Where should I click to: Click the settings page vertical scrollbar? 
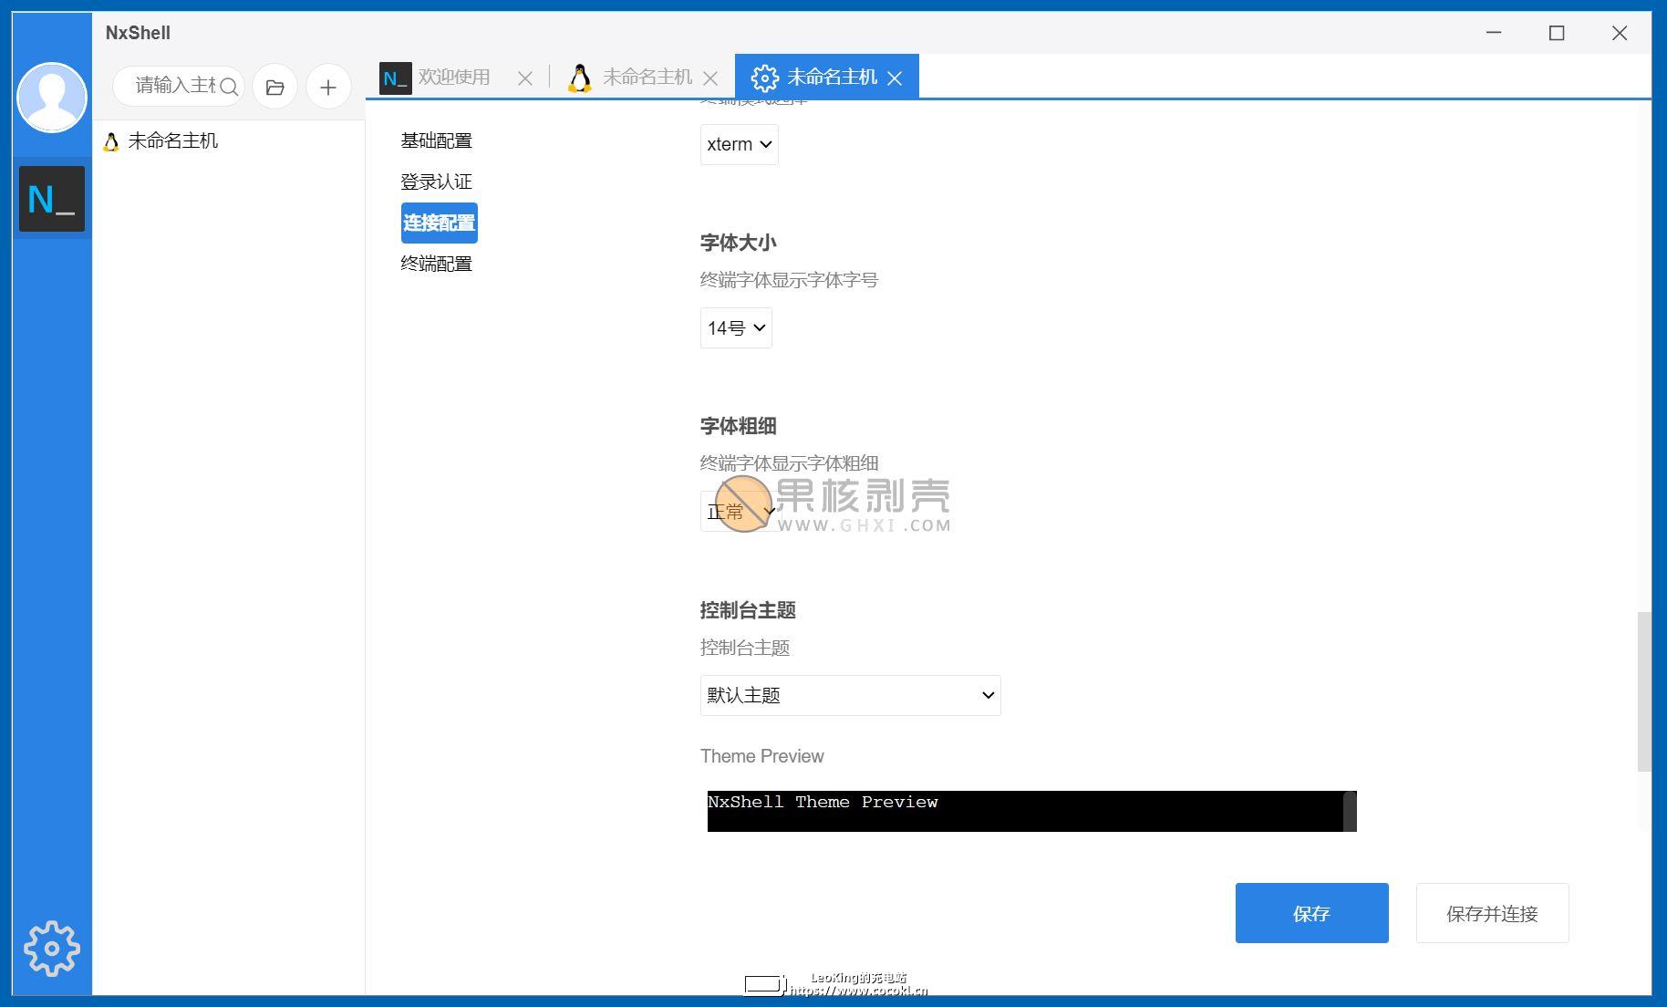1644,691
